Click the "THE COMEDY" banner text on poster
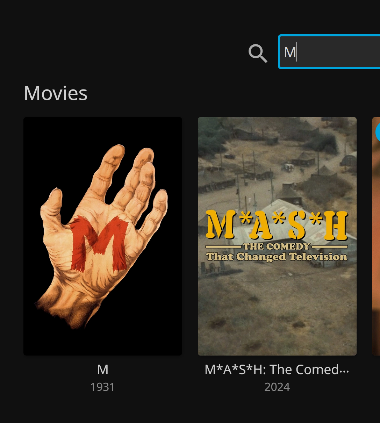The height and width of the screenshot is (423, 380). [x=277, y=246]
